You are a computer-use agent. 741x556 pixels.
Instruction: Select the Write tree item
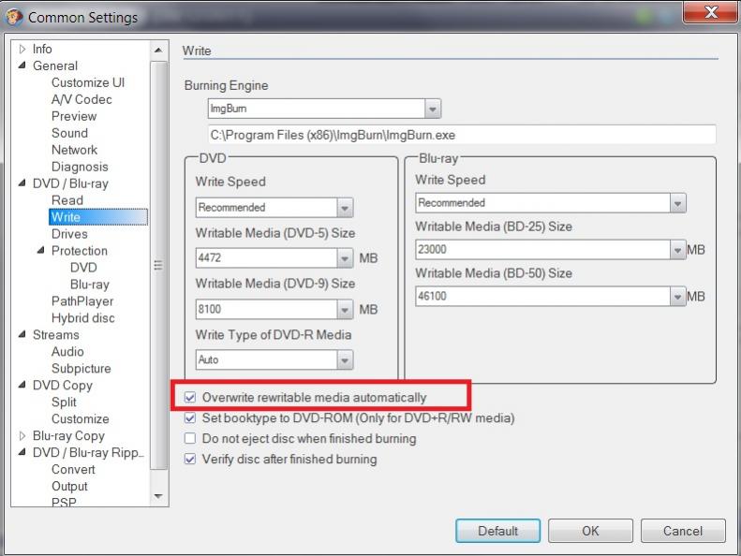[x=98, y=217]
